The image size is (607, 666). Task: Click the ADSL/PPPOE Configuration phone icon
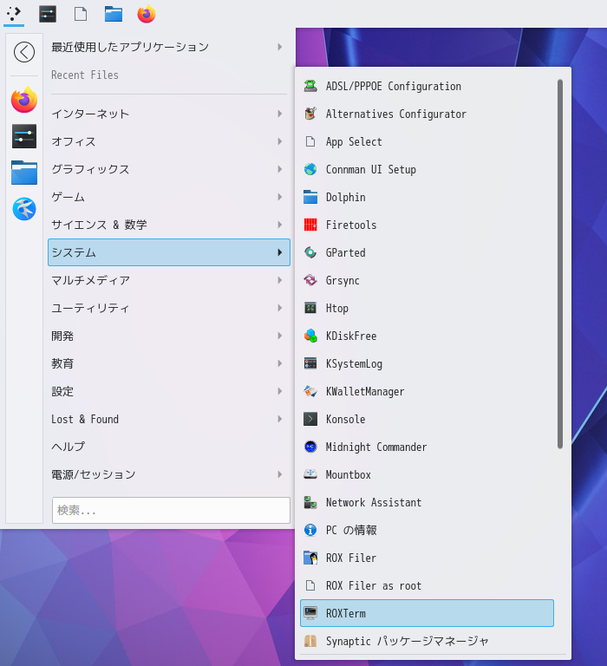[310, 86]
